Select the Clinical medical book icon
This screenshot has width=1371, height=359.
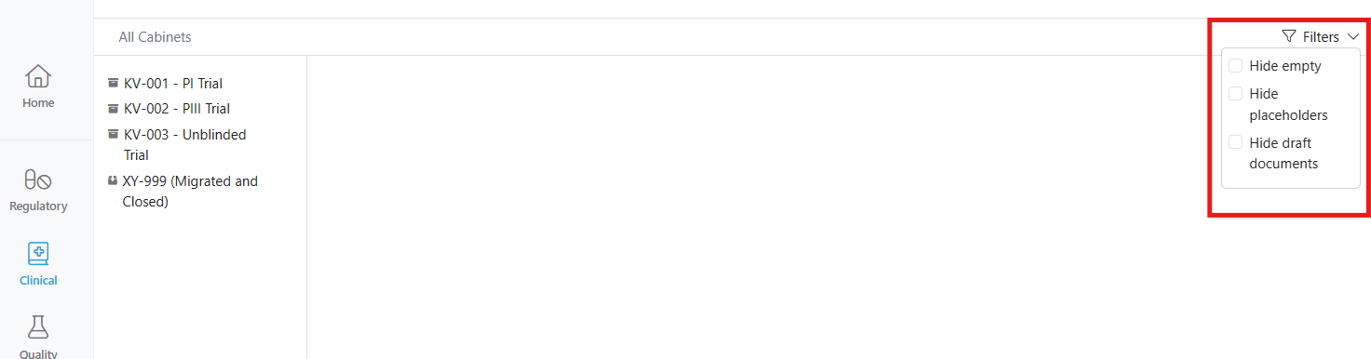click(x=38, y=254)
